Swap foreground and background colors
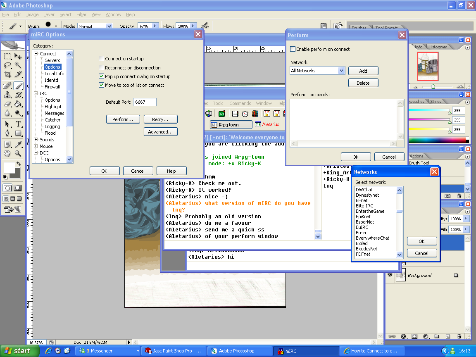 pyautogui.click(x=19, y=164)
